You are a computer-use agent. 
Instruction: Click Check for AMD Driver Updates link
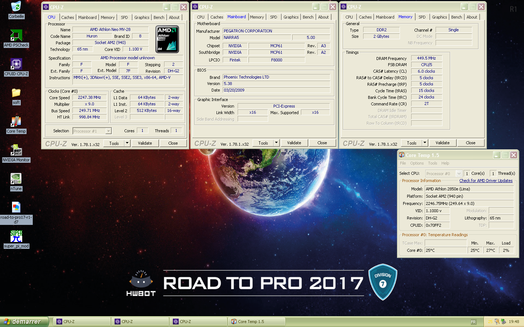pos(486,181)
